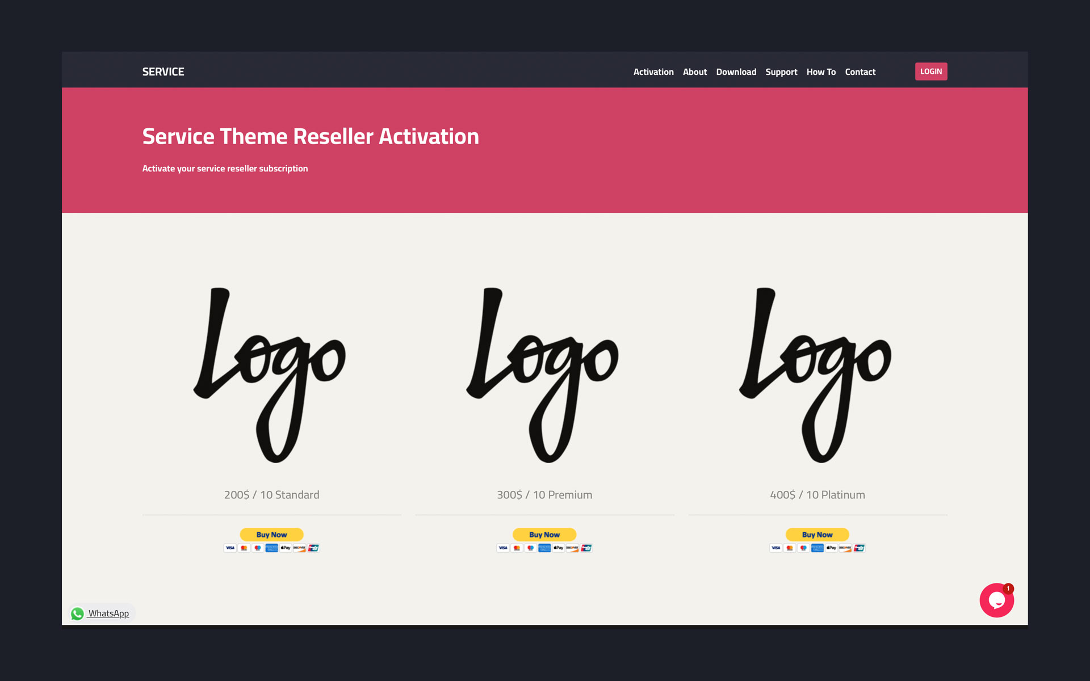Open the pink chat widget with notification badge
1090x681 pixels.
(x=996, y=600)
